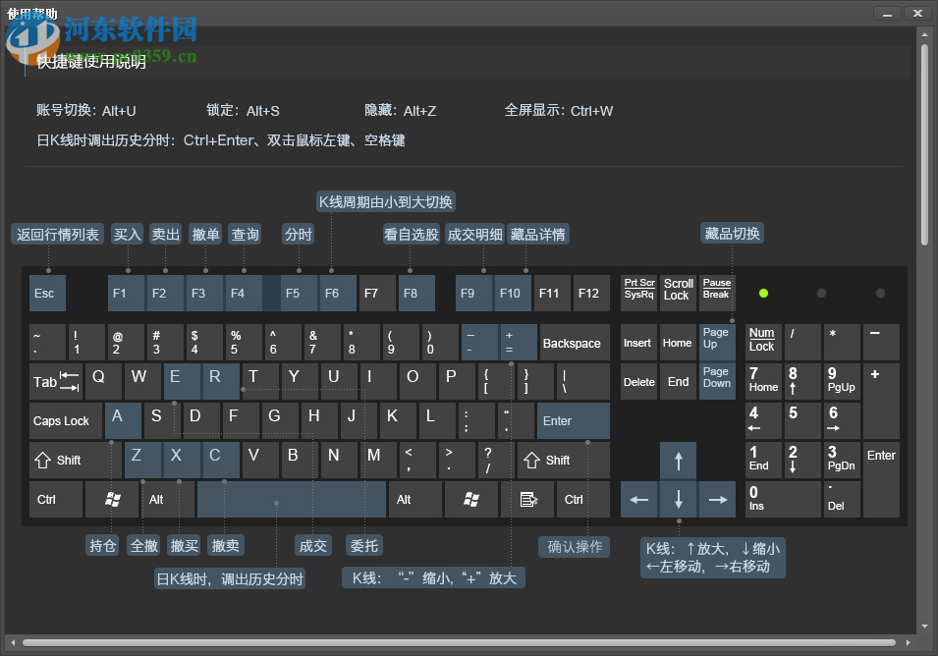Click the 成交明细 label
Image resolution: width=938 pixels, height=656 pixels.
(x=475, y=235)
